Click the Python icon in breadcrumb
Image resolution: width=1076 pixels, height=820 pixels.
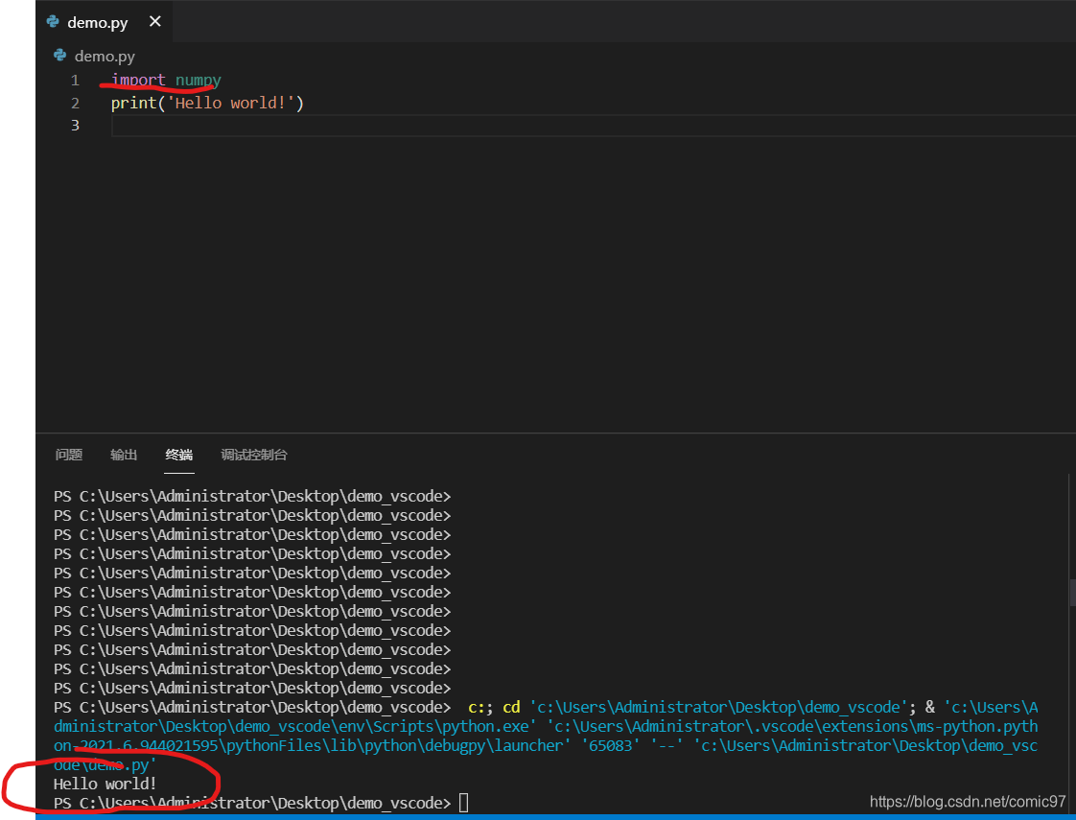coord(59,56)
